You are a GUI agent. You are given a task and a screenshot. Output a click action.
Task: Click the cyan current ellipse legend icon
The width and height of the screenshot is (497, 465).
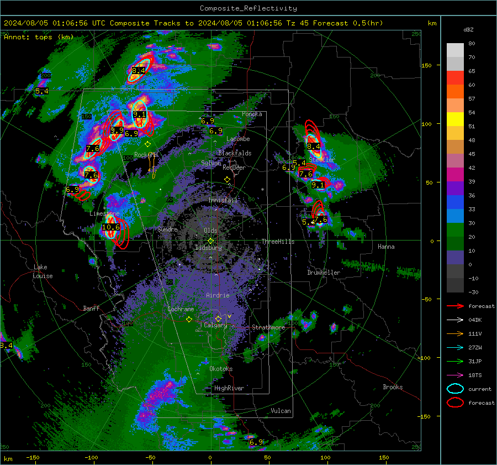point(455,389)
